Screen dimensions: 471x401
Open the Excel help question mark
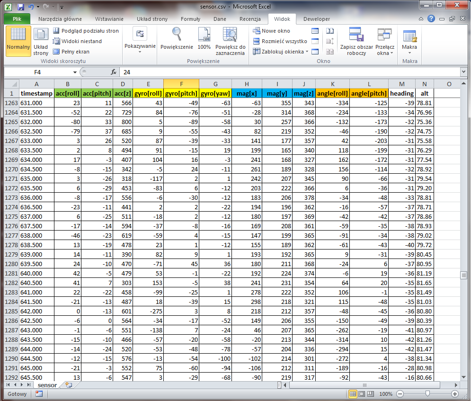[431, 19]
